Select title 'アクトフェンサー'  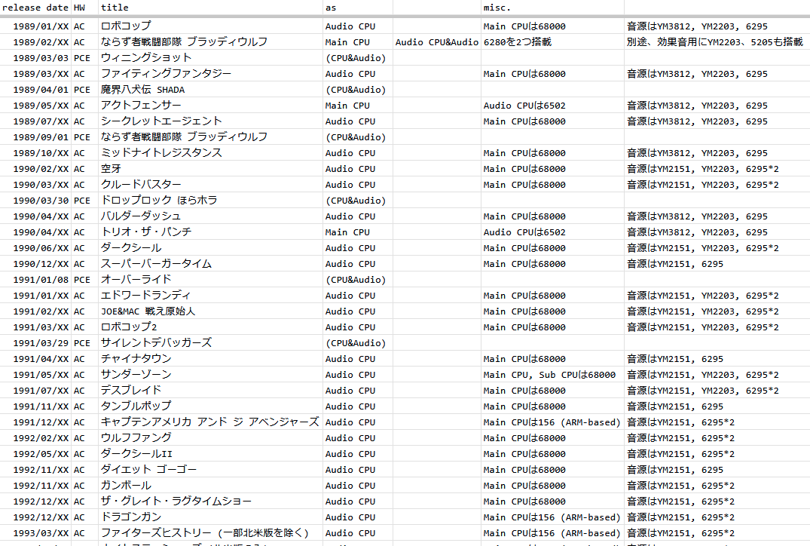[x=141, y=105]
